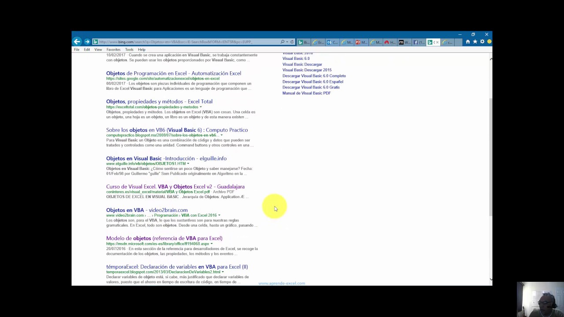
Task: Expand arrow next to msdn.microsoft.com URL
Action: [211, 244]
